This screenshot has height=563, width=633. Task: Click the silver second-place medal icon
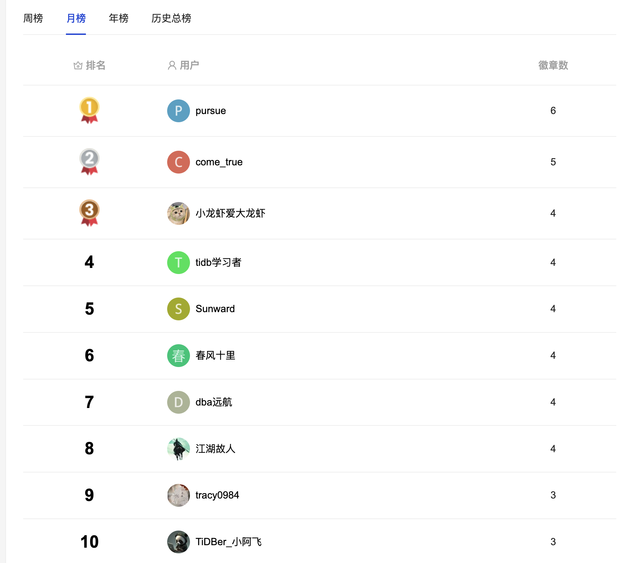point(89,161)
